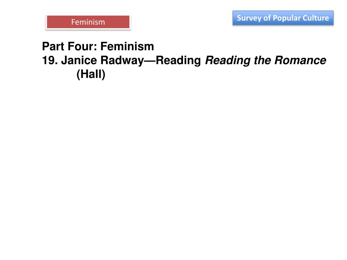The image size is (347, 260).
Task: Select the first name Janice
Action: [x=79, y=60]
